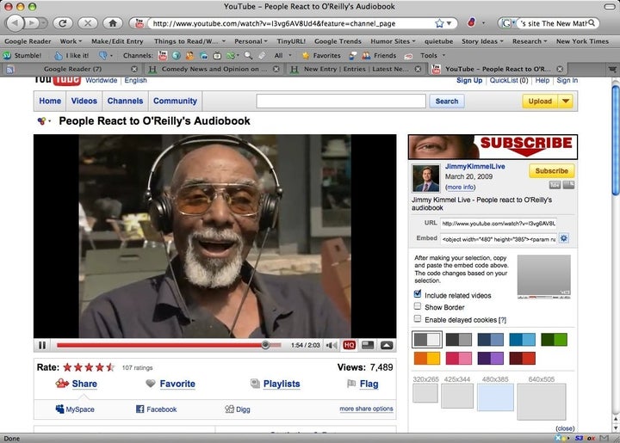Click the yellow Subscribe button

point(552,171)
